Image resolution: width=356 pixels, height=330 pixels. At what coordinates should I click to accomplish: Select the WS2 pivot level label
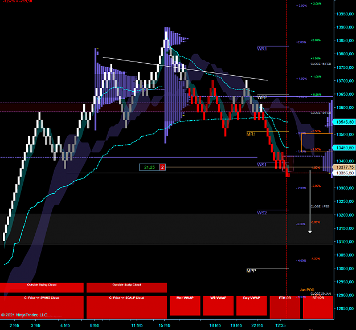coord(262,213)
